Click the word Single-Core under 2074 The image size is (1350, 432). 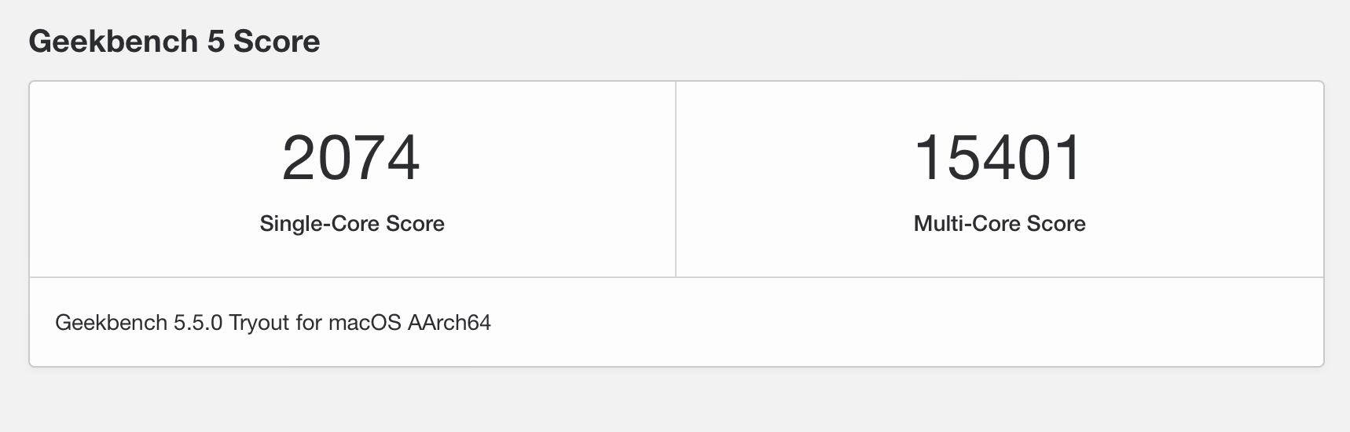[x=320, y=224]
